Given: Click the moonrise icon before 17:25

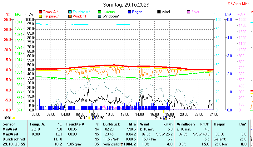Looking at the screenshot, I should pos(165,118).
